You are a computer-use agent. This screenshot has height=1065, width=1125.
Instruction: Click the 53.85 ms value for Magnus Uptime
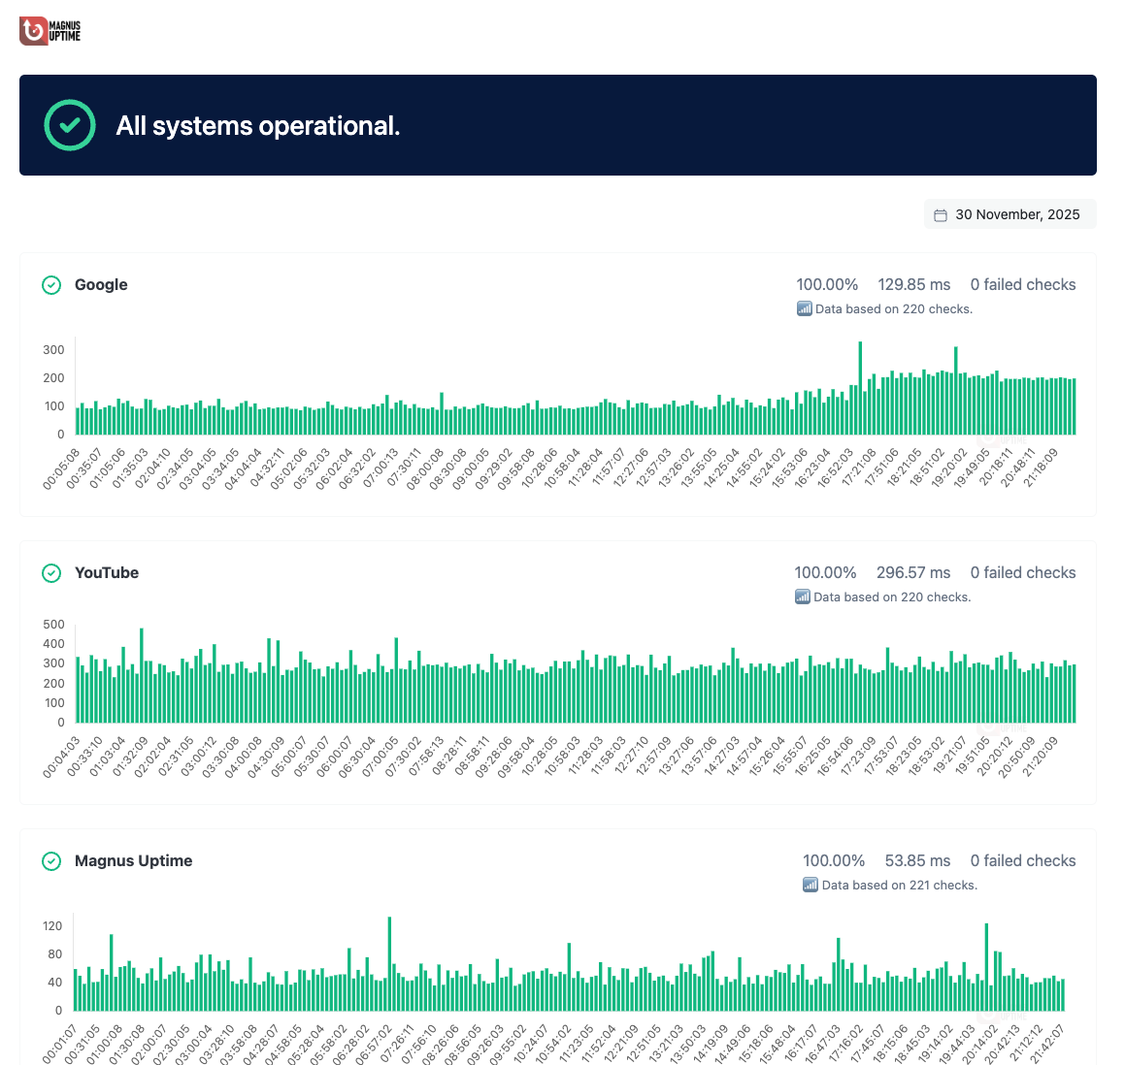pyautogui.click(x=917, y=861)
